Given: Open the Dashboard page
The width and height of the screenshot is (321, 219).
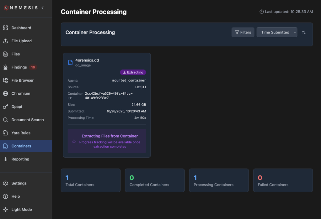Looking at the screenshot, I should (21, 28).
